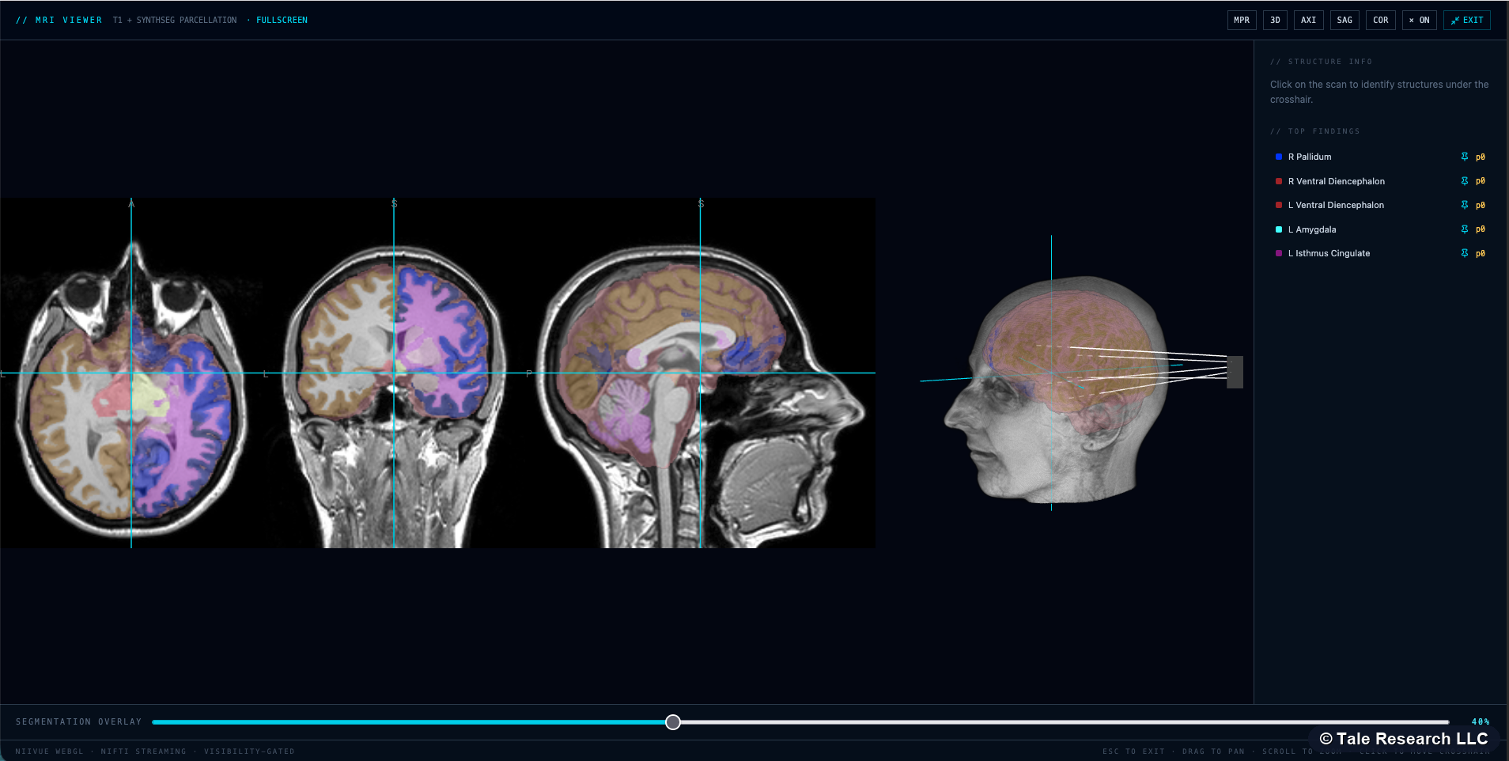The image size is (1509, 761).
Task: Toggle the crosshair ON switch
Action: click(1418, 20)
